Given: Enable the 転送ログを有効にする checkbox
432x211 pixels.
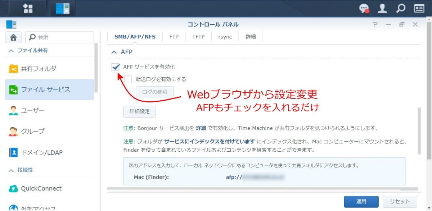Looking at the screenshot, I should pyautogui.click(x=128, y=79).
